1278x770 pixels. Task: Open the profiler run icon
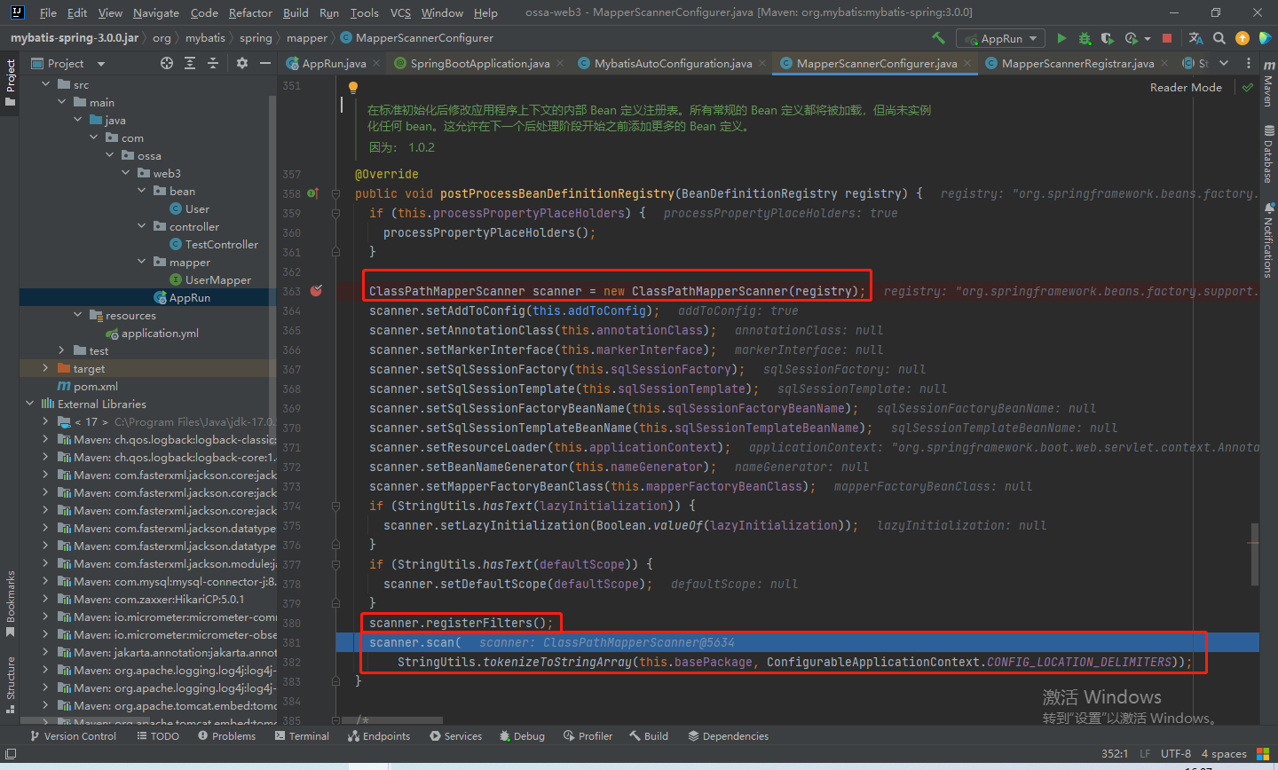coord(1131,38)
